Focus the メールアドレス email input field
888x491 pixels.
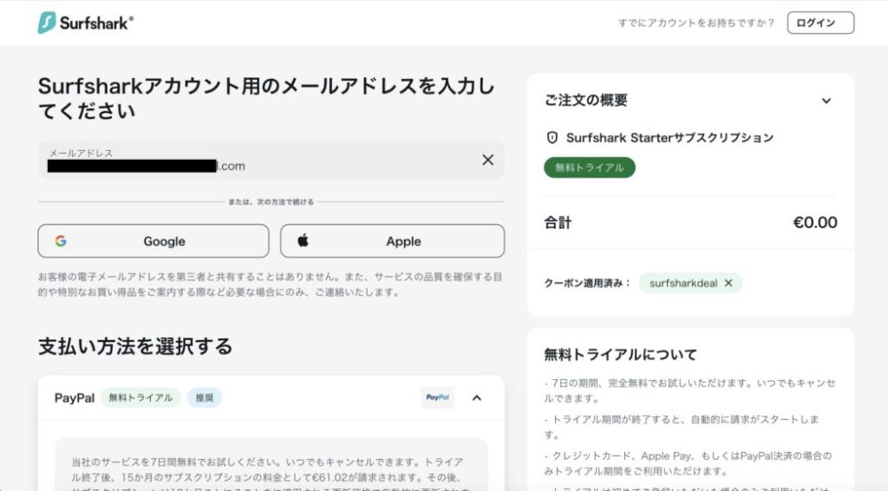pos(271,161)
